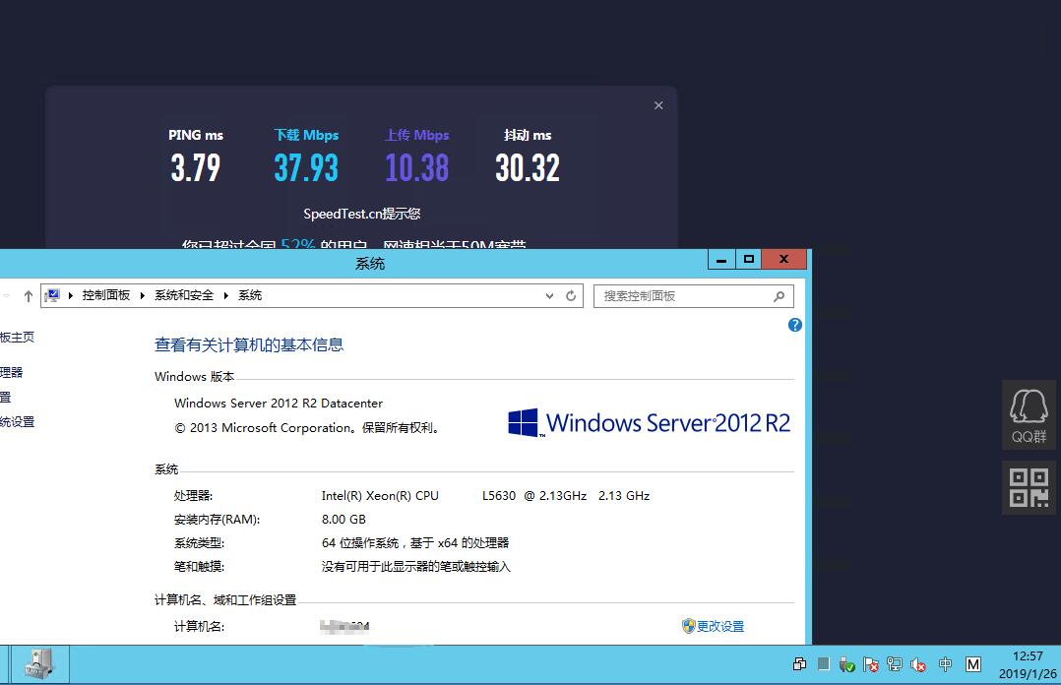Image resolution: width=1061 pixels, height=685 pixels.
Task: Open the sidebar link ending in 板主页
Action: point(17,337)
